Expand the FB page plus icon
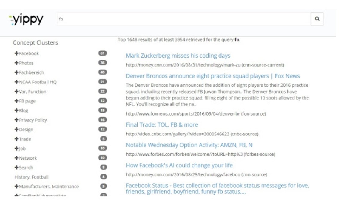This screenshot has width=341, height=205. [16, 101]
